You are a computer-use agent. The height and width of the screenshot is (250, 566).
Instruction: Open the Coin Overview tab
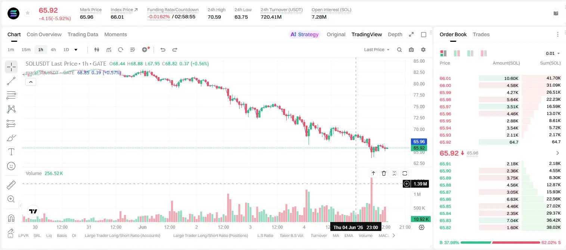[44, 34]
